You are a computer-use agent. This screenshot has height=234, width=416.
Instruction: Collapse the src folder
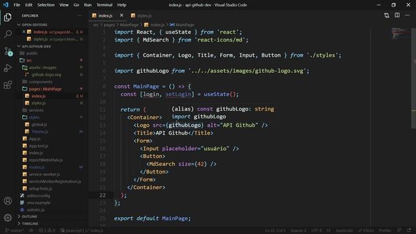coord(52,60)
